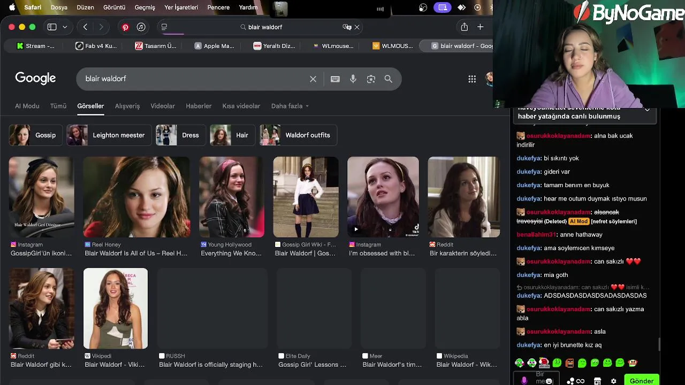Collapse the pinned chat message chevron
Screen dimensions: 685x385
click(x=647, y=111)
